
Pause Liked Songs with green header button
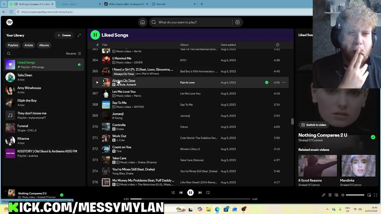click(x=95, y=35)
